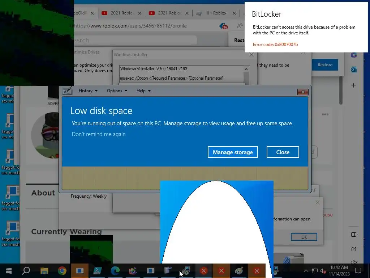This screenshot has width=370, height=278.
Task: Click 'Error code: 0x8007007b' text
Action: [275, 45]
